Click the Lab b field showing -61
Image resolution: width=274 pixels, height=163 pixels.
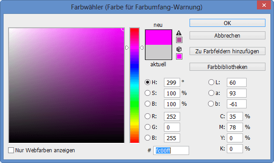(x=237, y=104)
